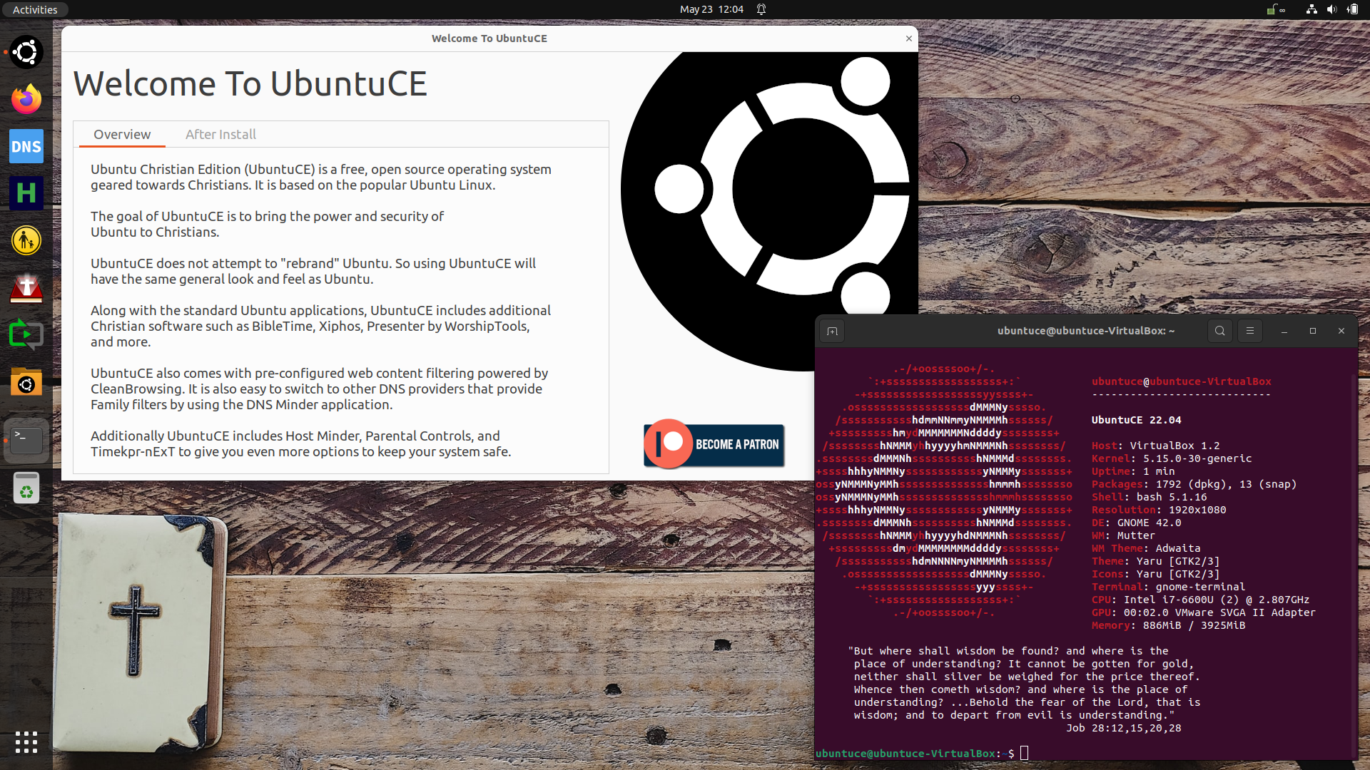Viewport: 1370px width, 770px height.
Task: Open the Ubuntu-logo folder icon in dock
Action: (x=26, y=384)
